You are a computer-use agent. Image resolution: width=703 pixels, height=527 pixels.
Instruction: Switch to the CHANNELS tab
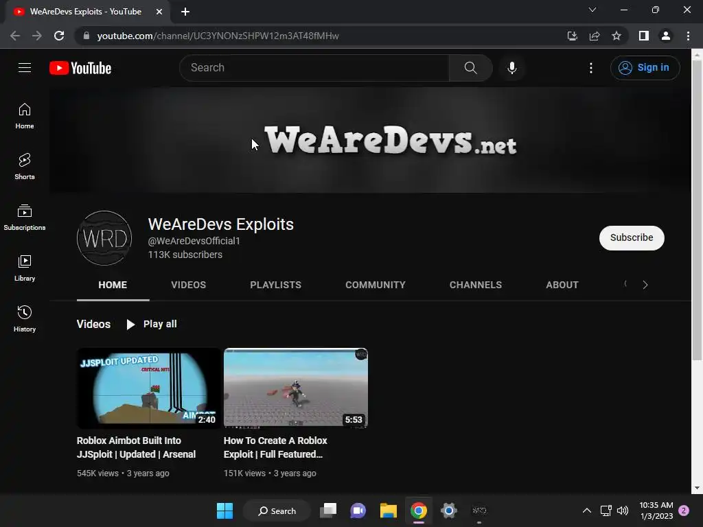[x=476, y=285]
